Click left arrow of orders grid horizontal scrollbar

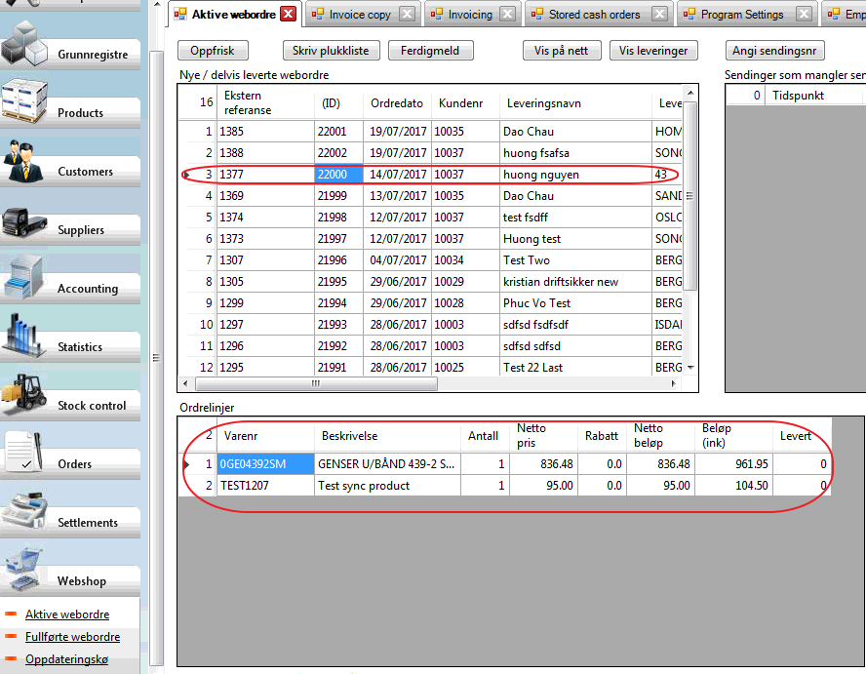pos(185,383)
